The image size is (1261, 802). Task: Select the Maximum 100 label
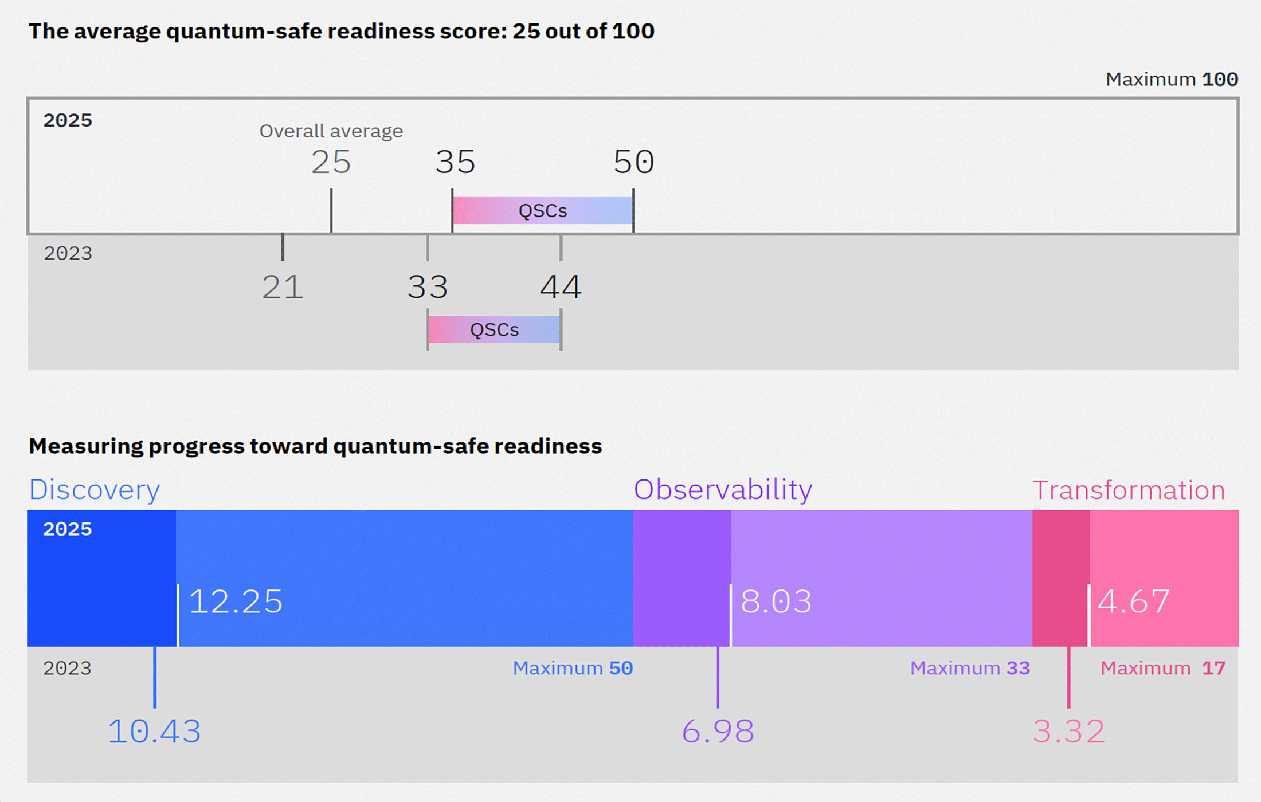1172,79
